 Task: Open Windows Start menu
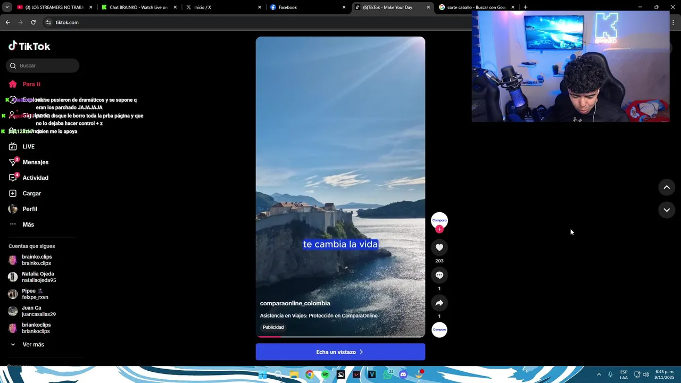[262, 374]
